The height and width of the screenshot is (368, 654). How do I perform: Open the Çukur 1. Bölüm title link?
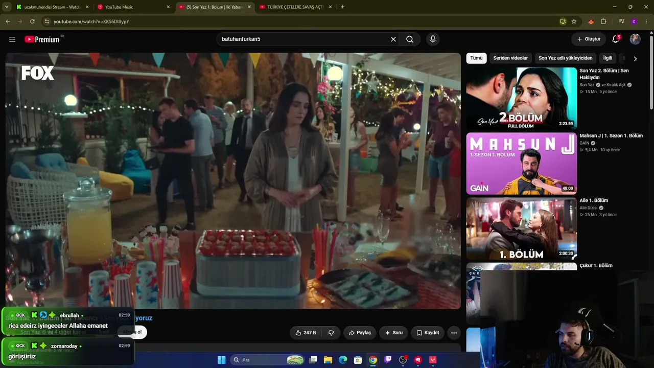[x=596, y=266]
